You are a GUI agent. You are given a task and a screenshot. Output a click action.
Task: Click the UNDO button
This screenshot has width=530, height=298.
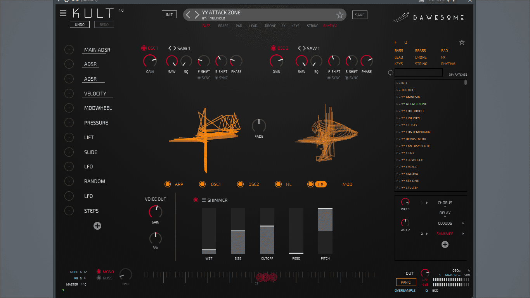80,24
